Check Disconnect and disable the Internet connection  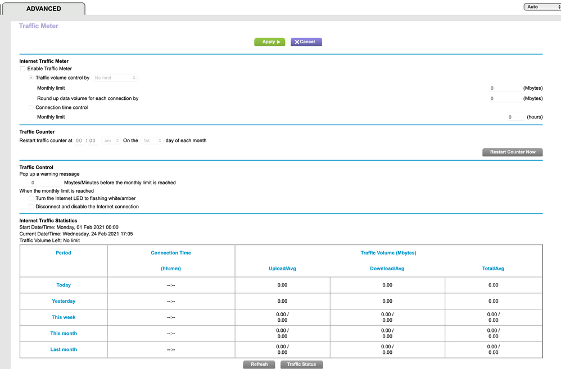tap(31, 206)
